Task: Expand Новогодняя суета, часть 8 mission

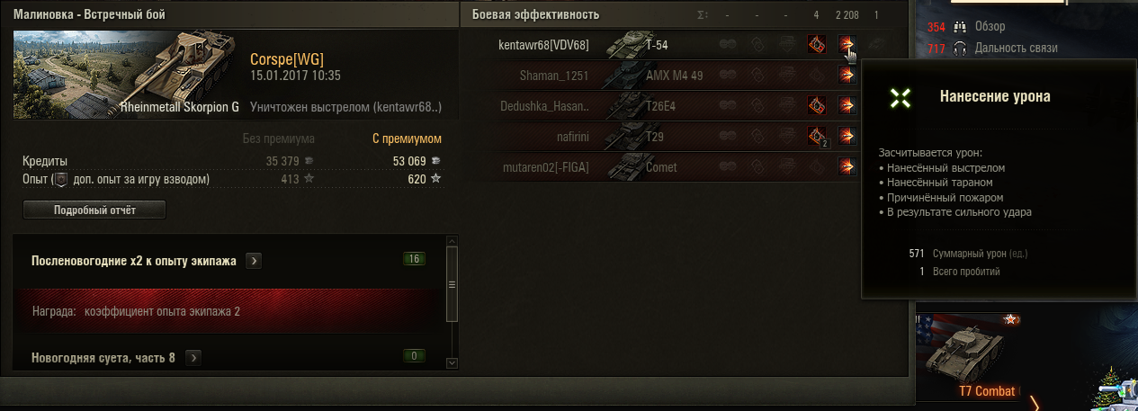Action: tap(193, 358)
